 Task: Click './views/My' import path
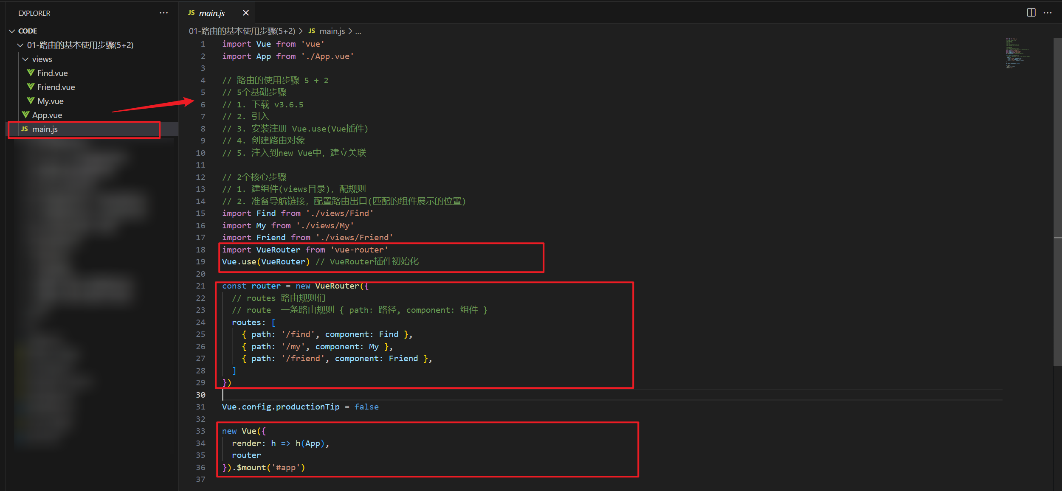(x=325, y=225)
